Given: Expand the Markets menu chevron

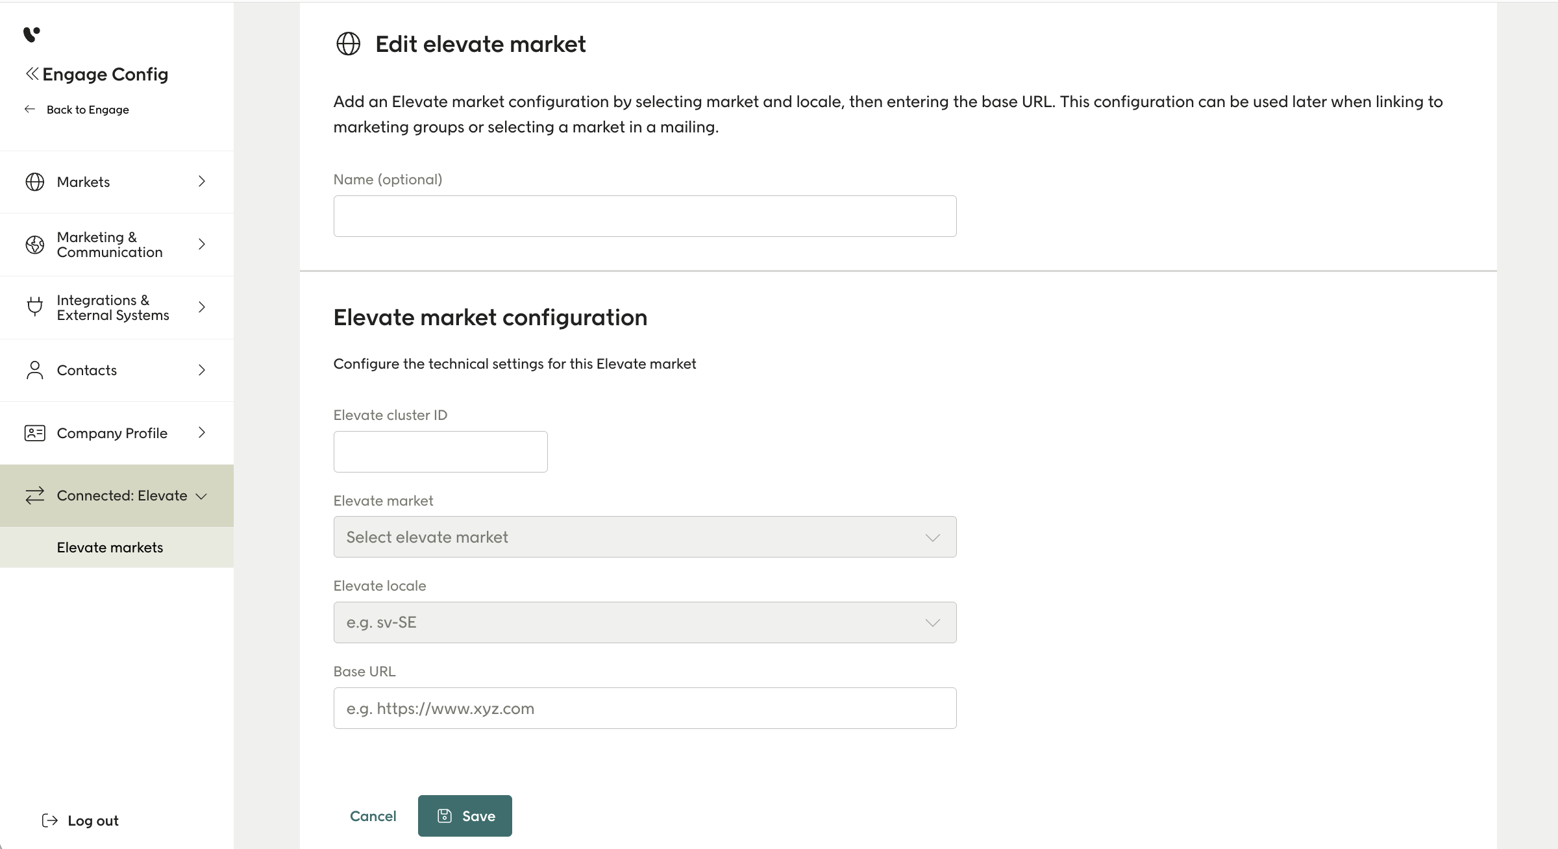Looking at the screenshot, I should (x=201, y=182).
